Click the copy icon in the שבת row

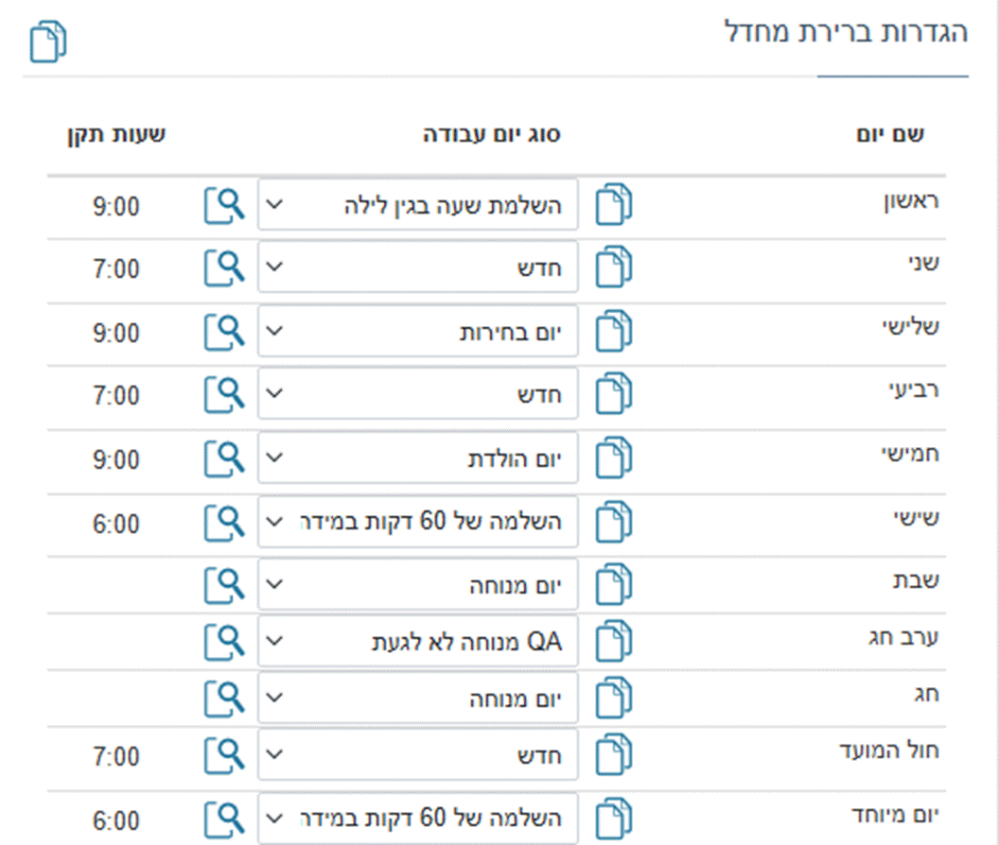click(614, 585)
